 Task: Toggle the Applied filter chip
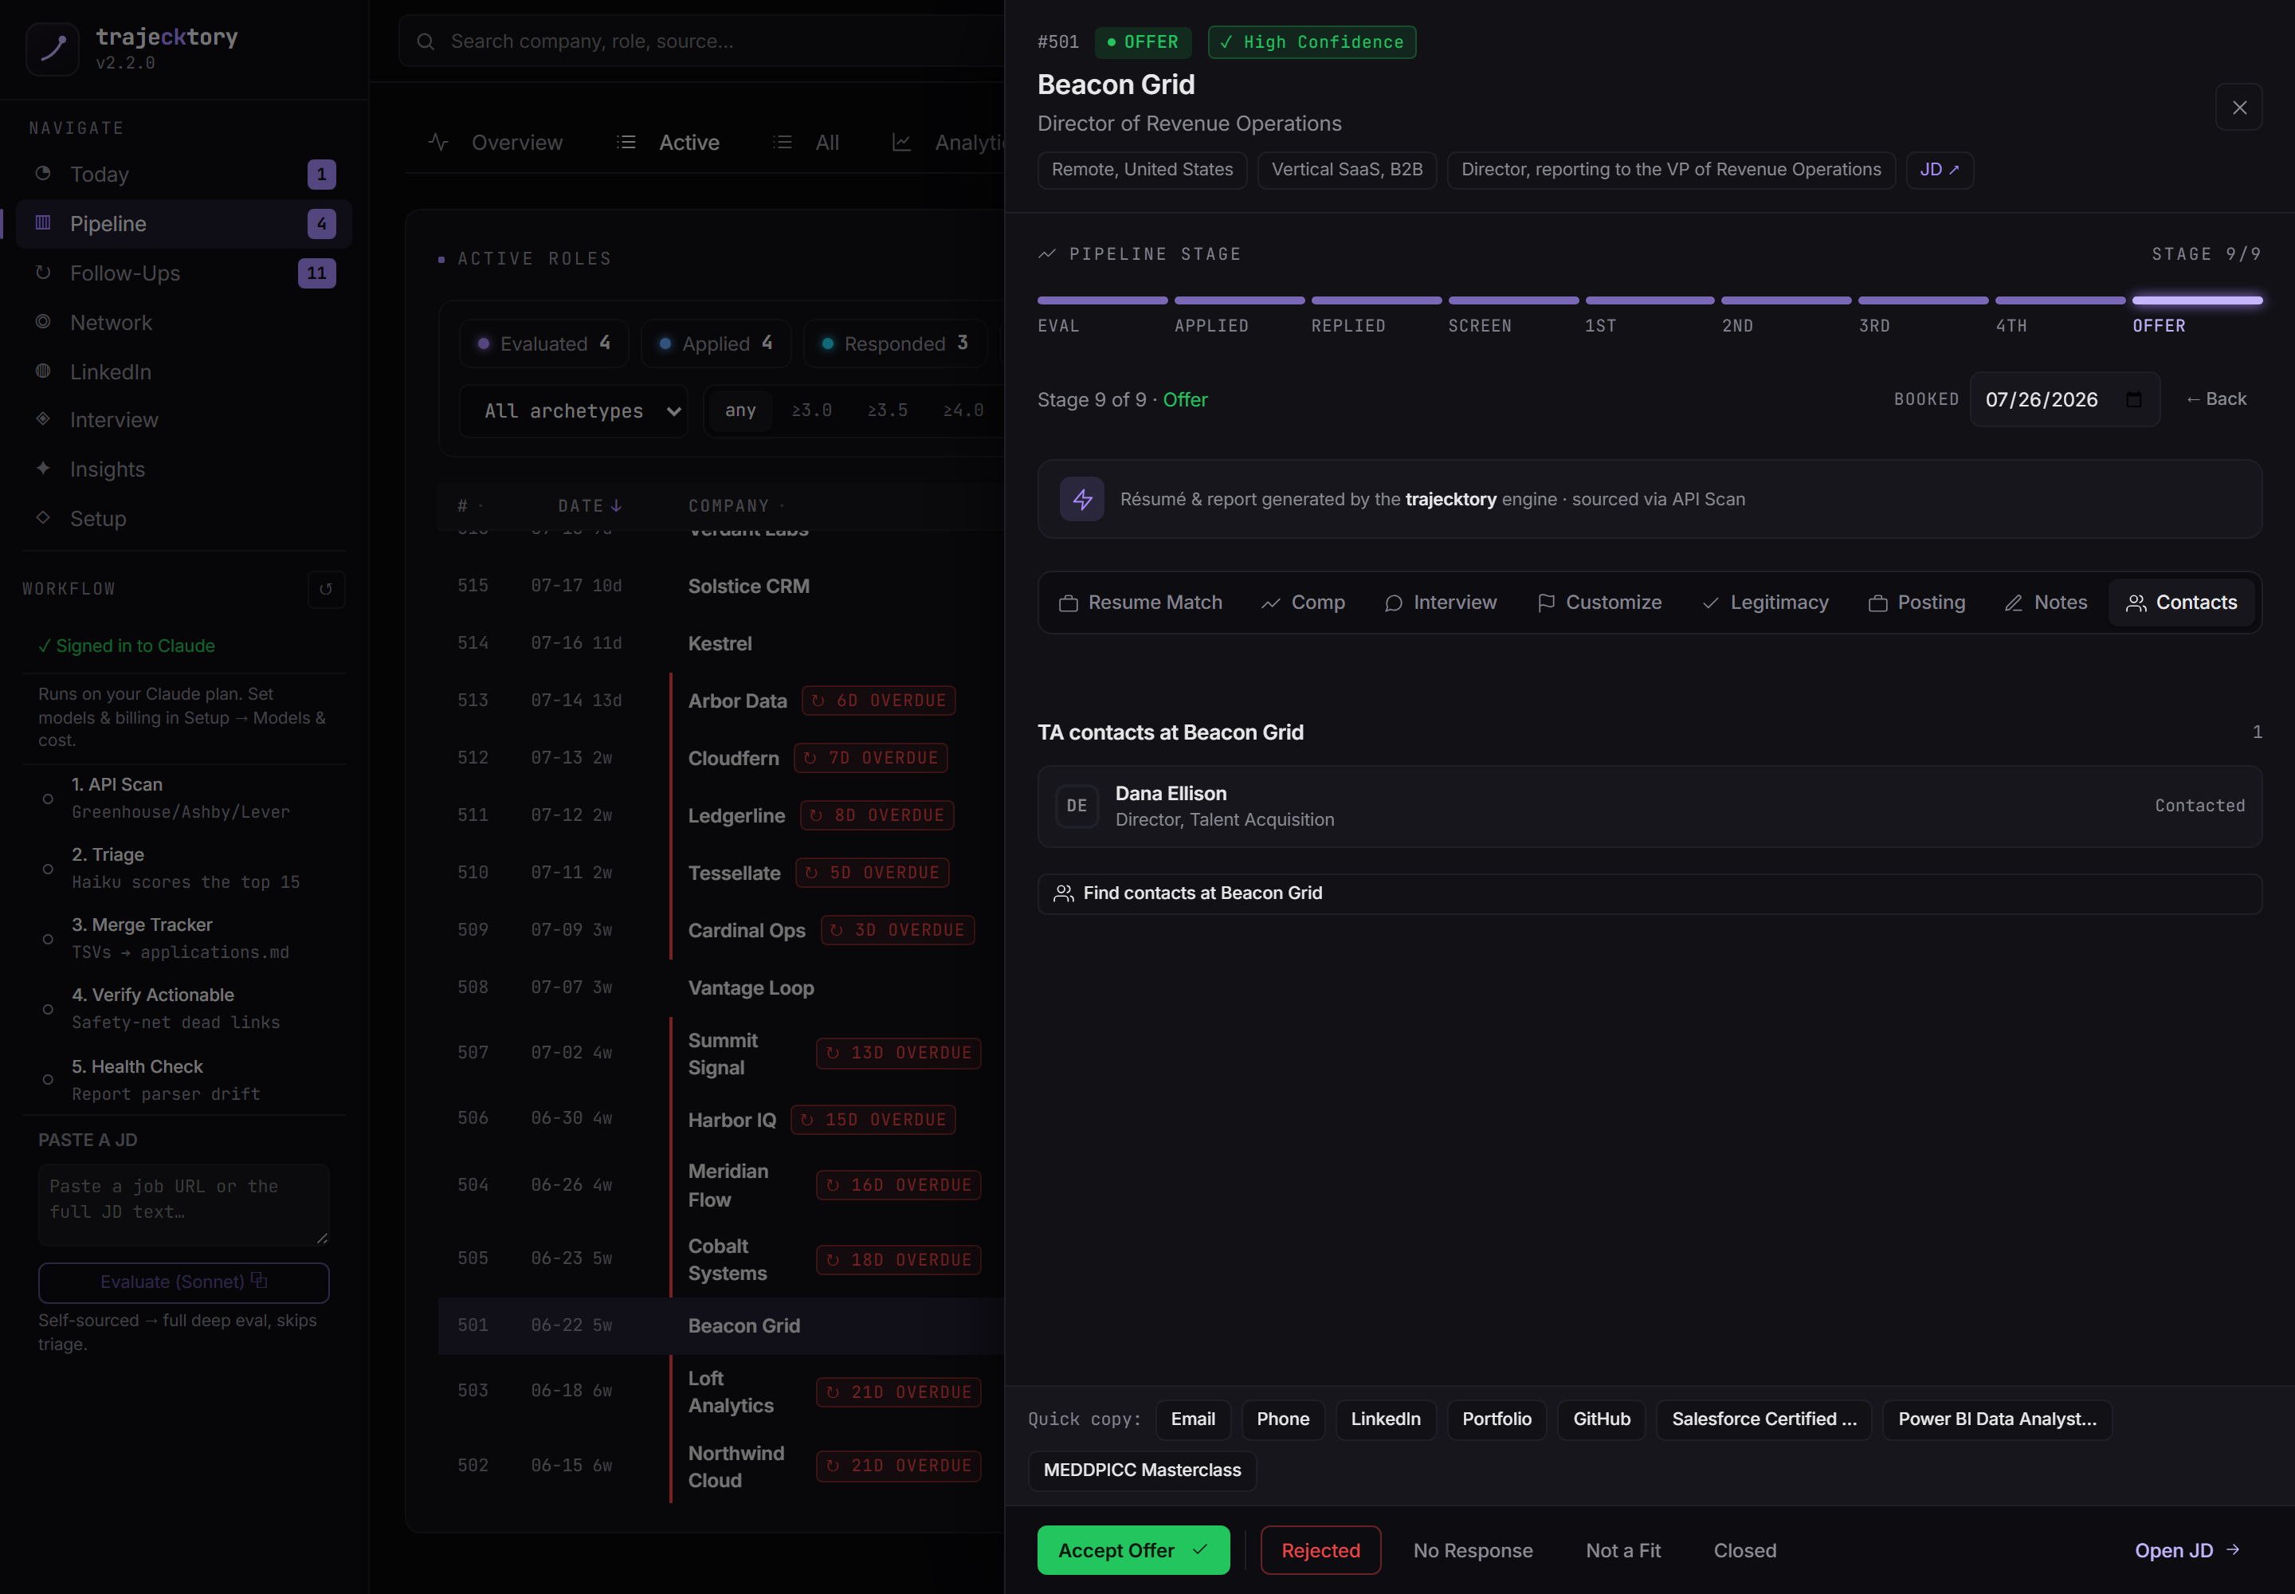coord(716,344)
